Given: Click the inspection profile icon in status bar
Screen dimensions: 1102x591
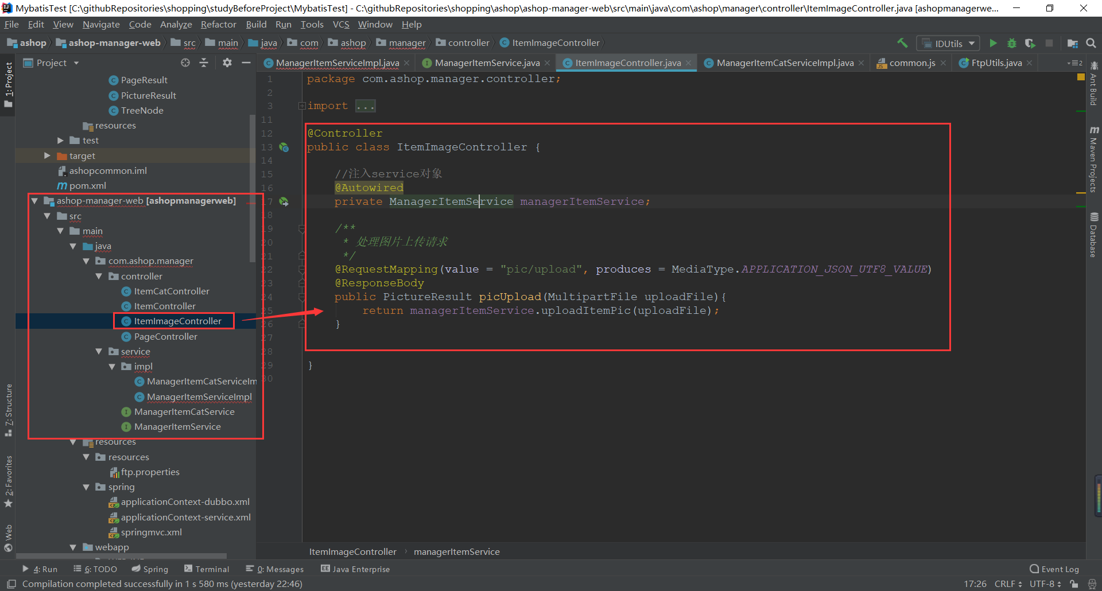Looking at the screenshot, I should point(1092,584).
